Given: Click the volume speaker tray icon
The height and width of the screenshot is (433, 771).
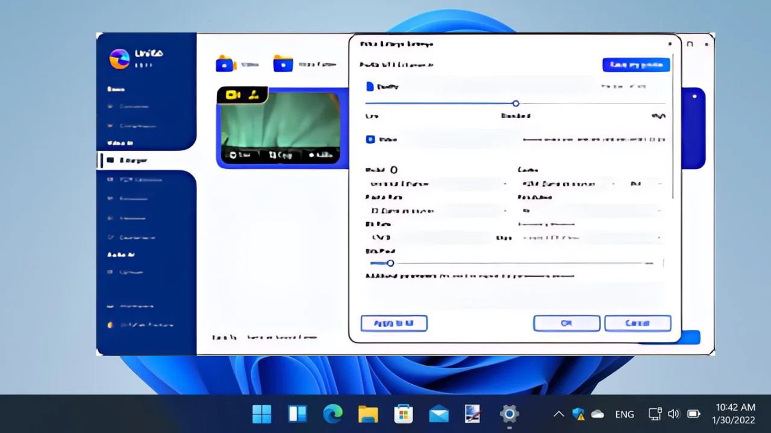Looking at the screenshot, I should tap(674, 414).
